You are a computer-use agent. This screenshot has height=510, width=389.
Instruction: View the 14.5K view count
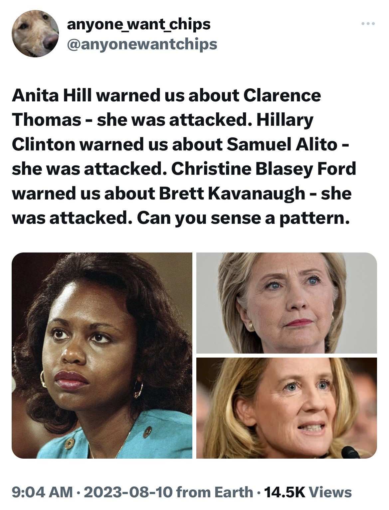click(x=284, y=492)
